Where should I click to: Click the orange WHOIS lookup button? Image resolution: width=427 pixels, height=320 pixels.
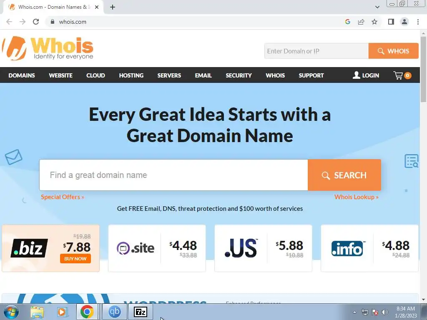point(394,51)
